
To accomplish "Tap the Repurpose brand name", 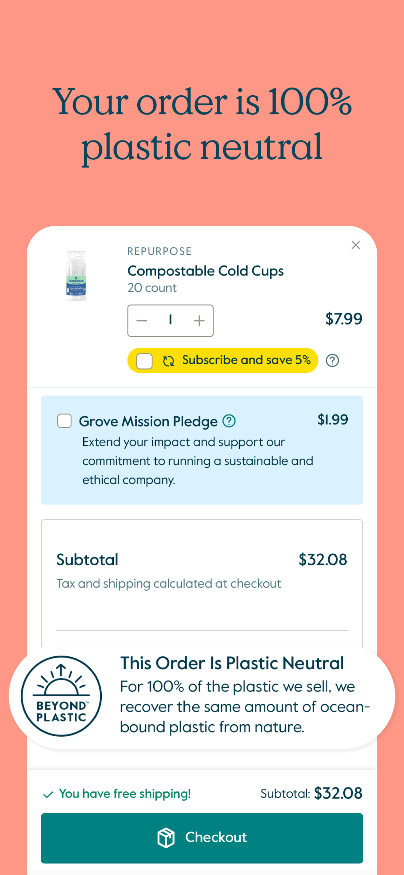I will coord(159,252).
